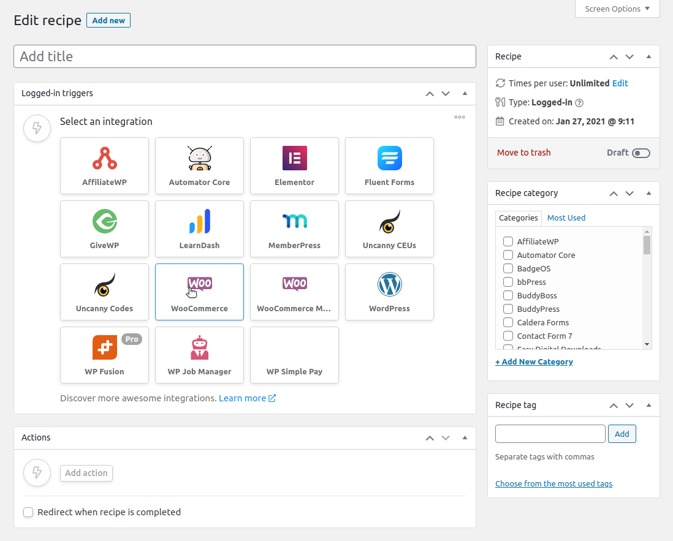Viewport: 673px width, 541px height.
Task: Click the category list scroll up arrow
Action: tap(647, 231)
